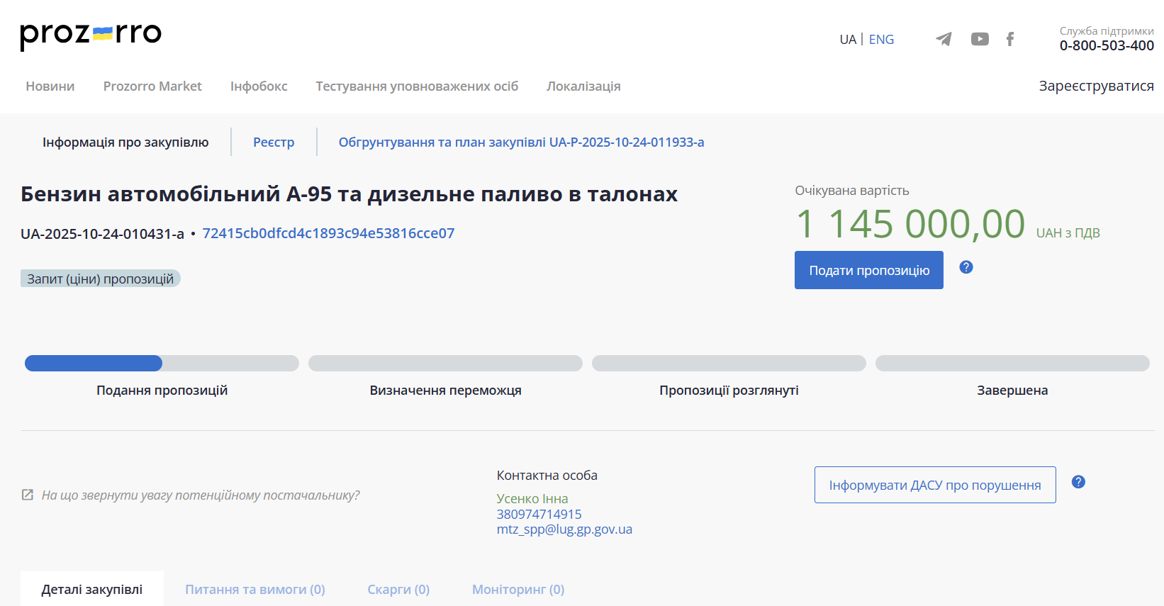Click external link icon before supplier hint
1164x606 pixels.
pyautogui.click(x=28, y=495)
